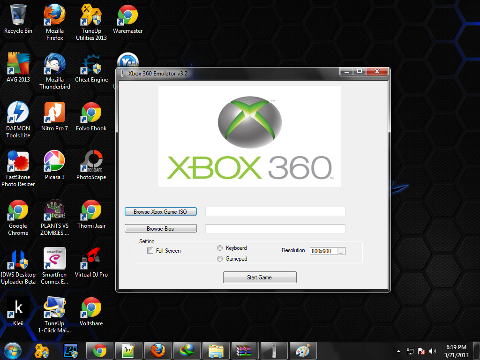Click the Bios path text field
This screenshot has height=360, width=480.
coord(275,229)
